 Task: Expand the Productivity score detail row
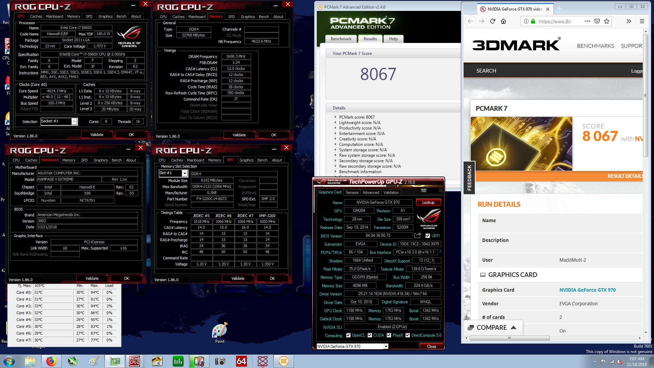336,128
